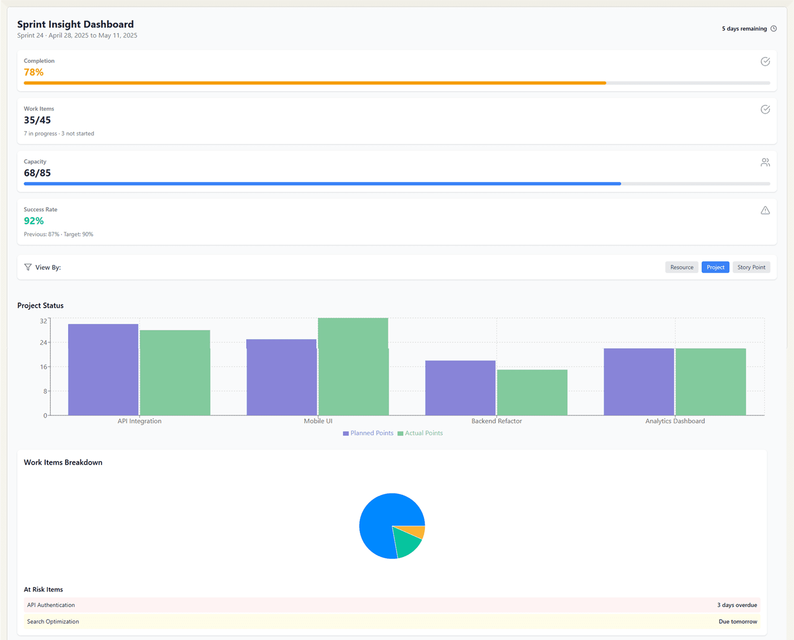Screen dimensions: 794x640
Task: Click the Capacity card people icon
Action: click(765, 162)
